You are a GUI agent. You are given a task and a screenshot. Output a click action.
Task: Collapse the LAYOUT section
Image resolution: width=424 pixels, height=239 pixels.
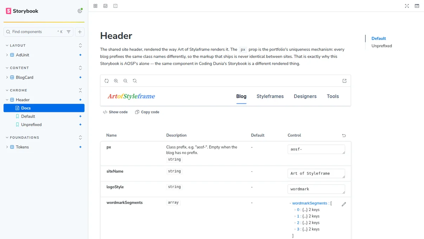[x=16, y=45]
